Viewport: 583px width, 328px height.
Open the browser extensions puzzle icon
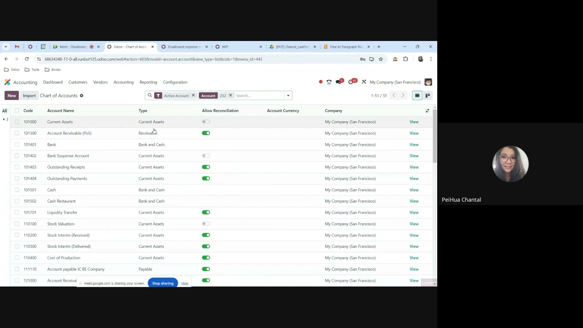(405, 59)
